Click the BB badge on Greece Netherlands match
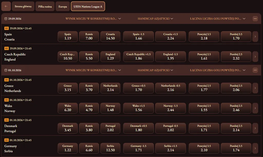 pos(6,80)
